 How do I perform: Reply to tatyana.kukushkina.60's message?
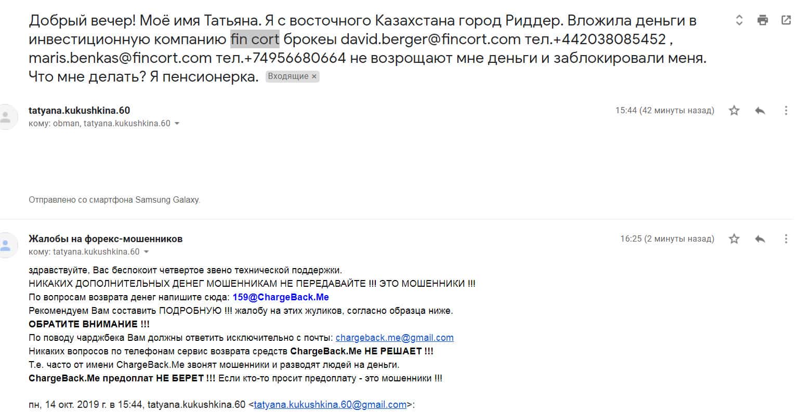(x=760, y=110)
